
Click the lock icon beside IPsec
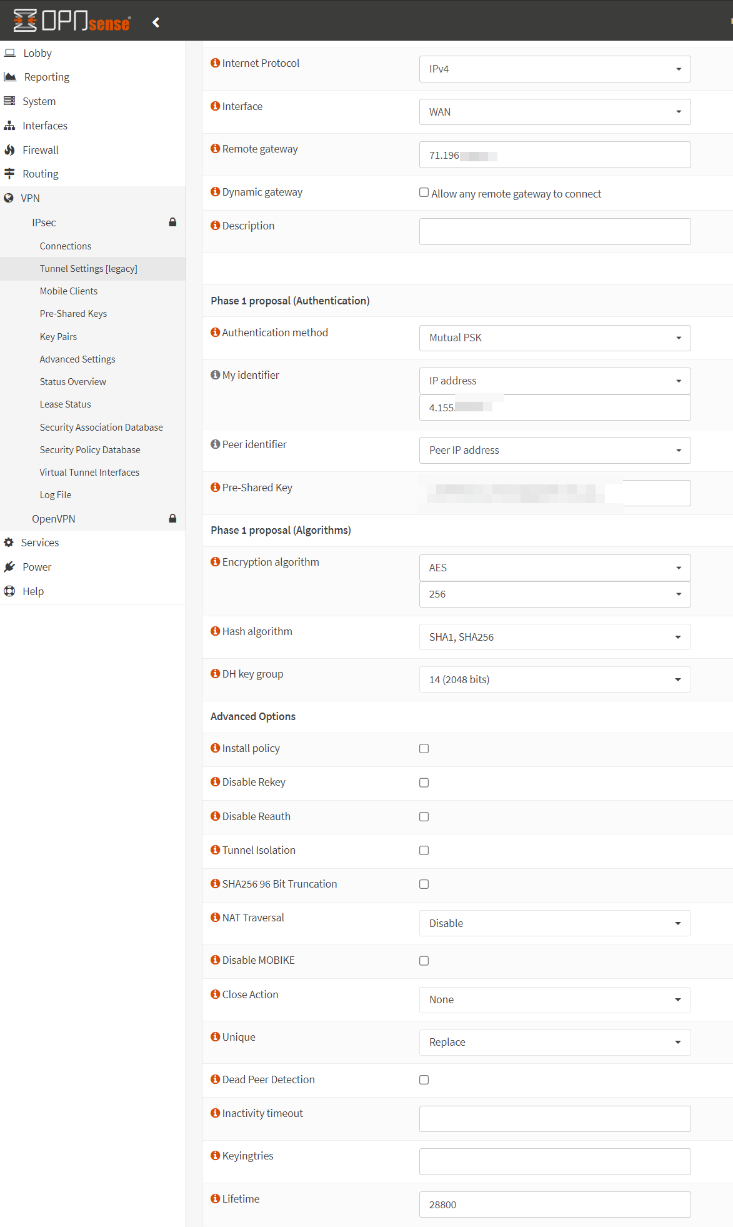[x=172, y=222]
